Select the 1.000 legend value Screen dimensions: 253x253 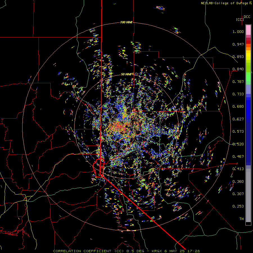coord(238,31)
